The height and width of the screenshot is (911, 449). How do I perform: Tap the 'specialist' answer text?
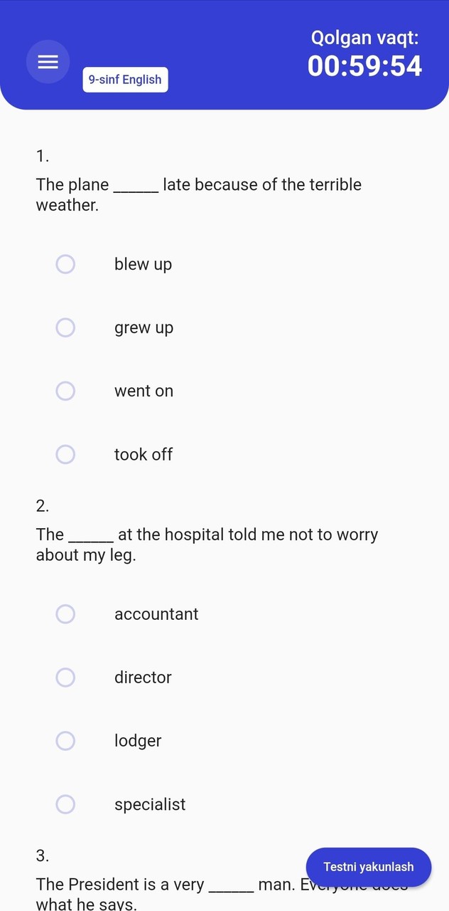150,804
